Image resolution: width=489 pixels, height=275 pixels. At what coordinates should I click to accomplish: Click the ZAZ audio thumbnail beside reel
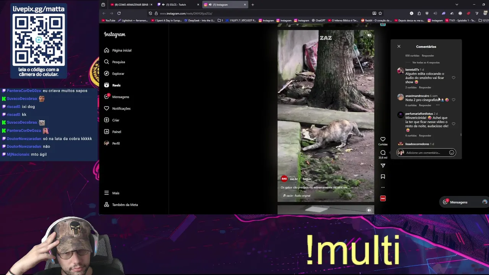[383, 198]
